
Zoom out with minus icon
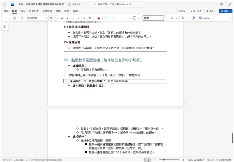pyautogui.click(x=155, y=160)
